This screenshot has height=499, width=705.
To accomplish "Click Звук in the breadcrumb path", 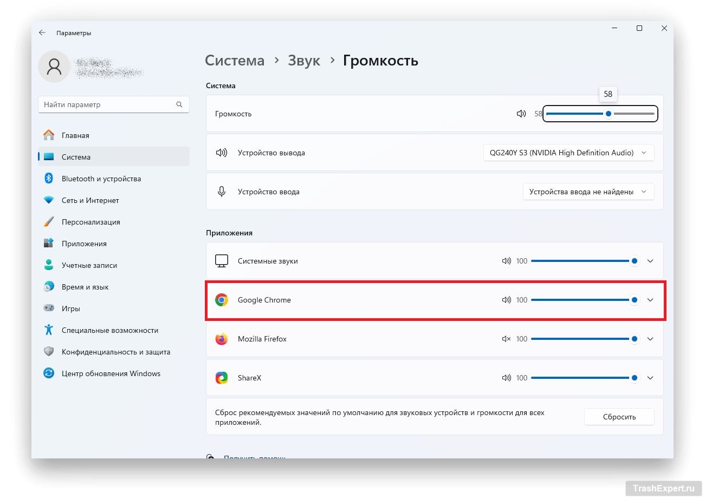I will [x=303, y=61].
